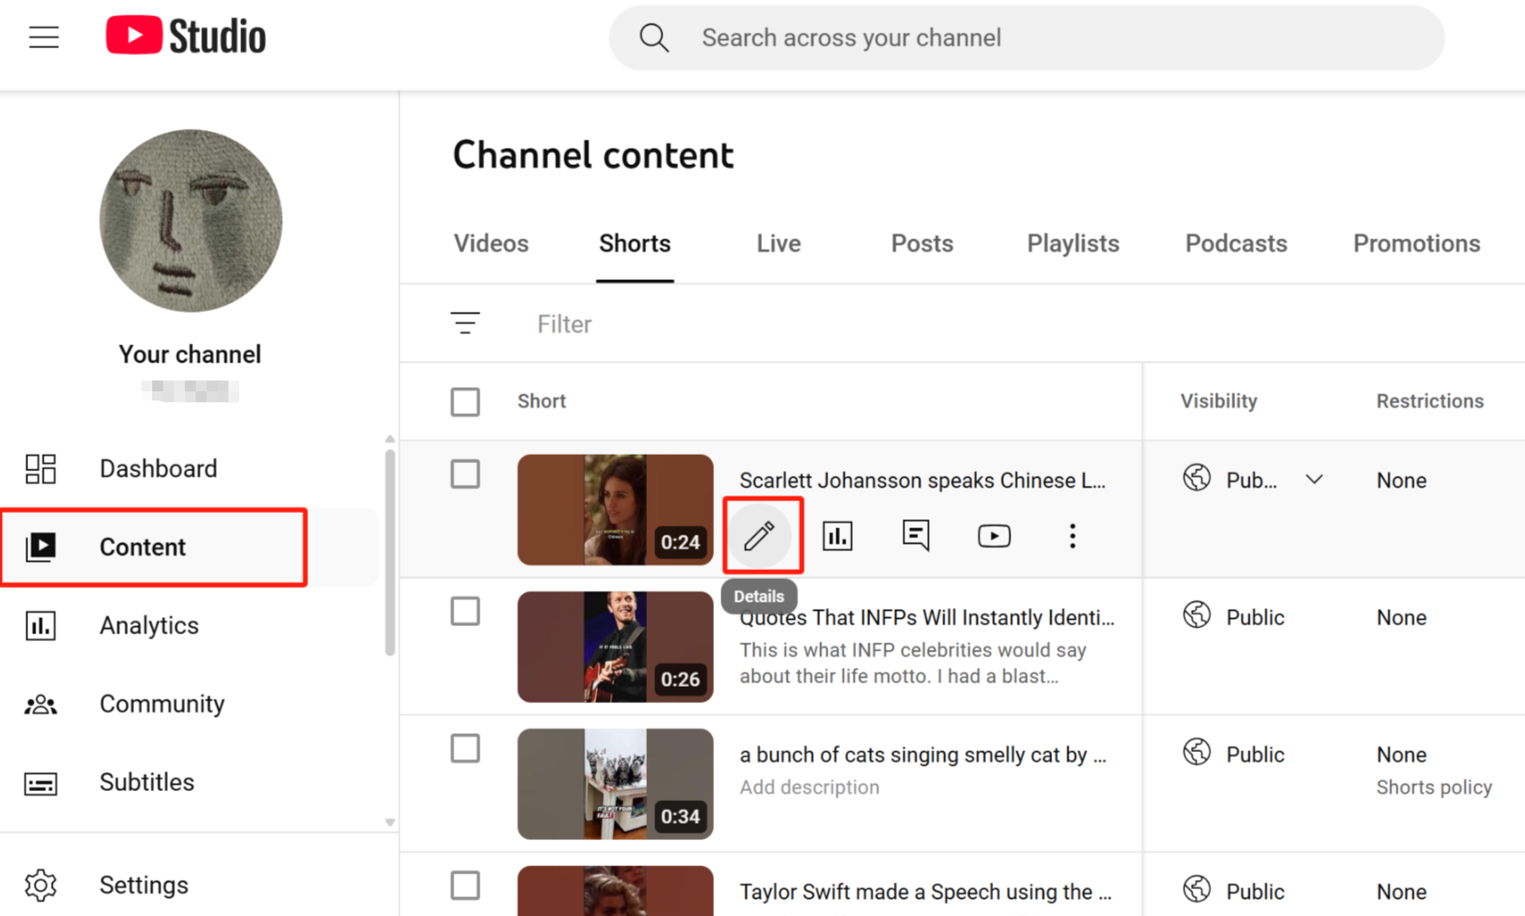This screenshot has width=1525, height=916.
Task: Click the search magnifier icon
Action: [x=653, y=38]
